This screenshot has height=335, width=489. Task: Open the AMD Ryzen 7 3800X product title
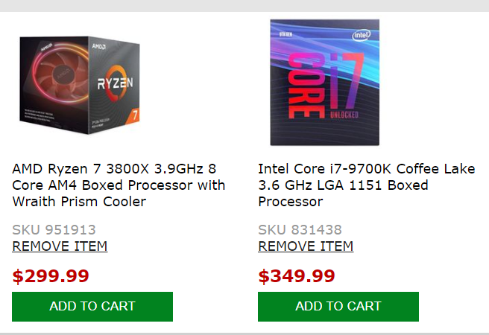pyautogui.click(x=119, y=185)
